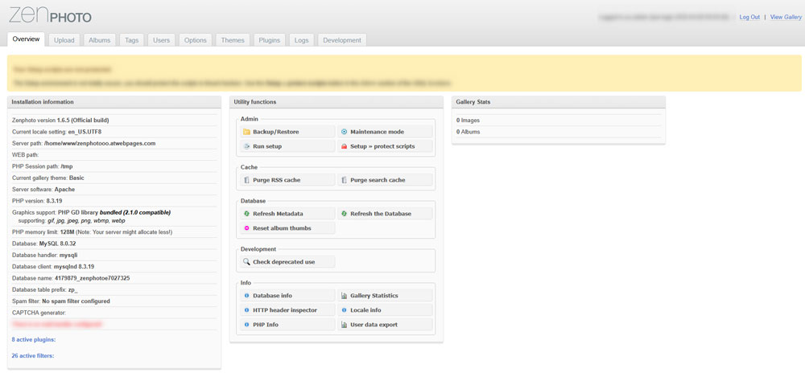Click the Installation information panel header
Screen dimensions: 805x381
[114, 102]
